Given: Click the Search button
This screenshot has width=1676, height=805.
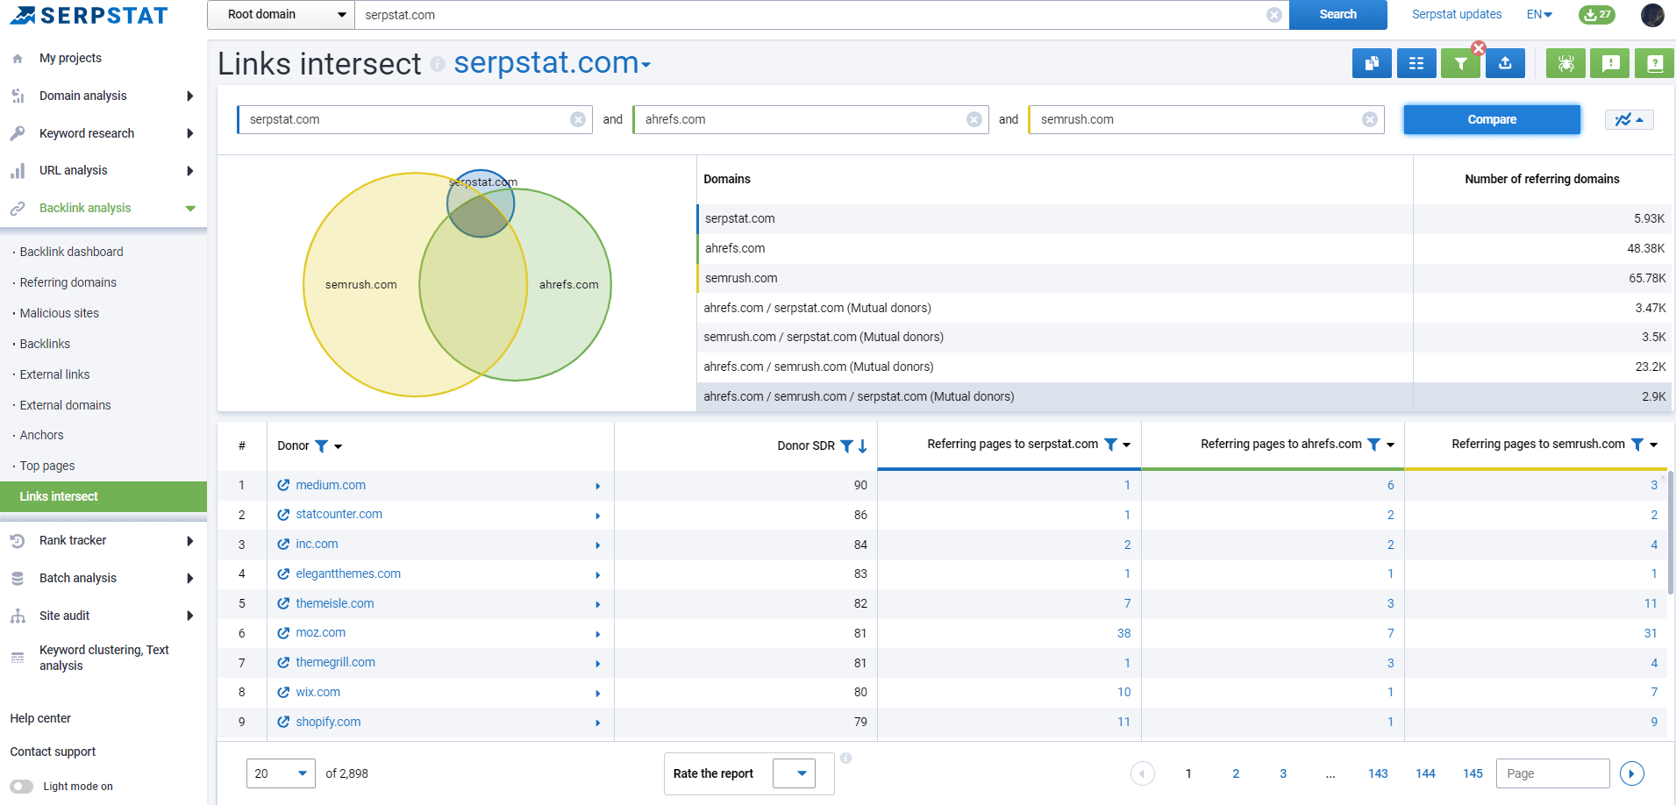Looking at the screenshot, I should 1337,15.
